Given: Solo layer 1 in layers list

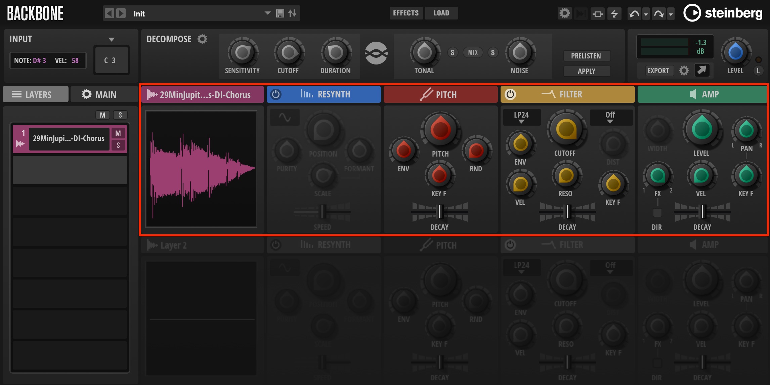Looking at the screenshot, I should coord(118,145).
